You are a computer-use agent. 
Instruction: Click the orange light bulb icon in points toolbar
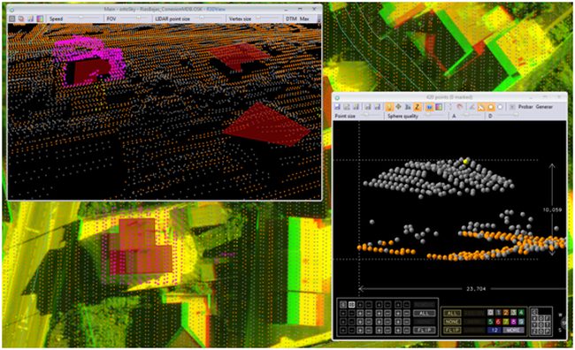pos(389,107)
